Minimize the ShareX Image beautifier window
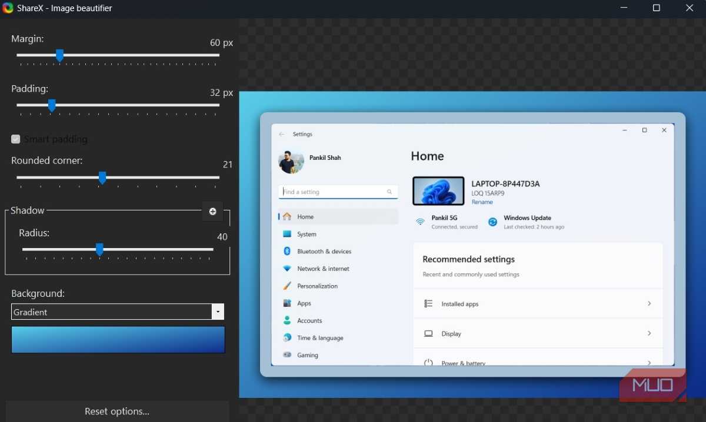The height and width of the screenshot is (422, 706). pos(624,8)
